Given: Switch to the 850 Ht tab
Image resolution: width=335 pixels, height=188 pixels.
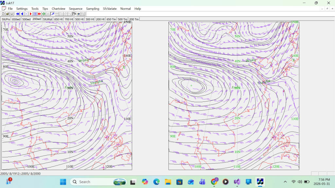Looking at the screenshot, I should (58, 19).
